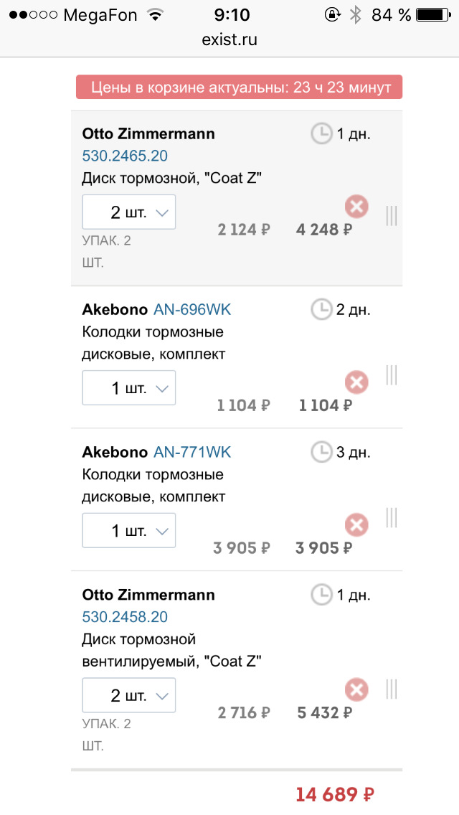The image size is (459, 815).
Task: Remove the Akebono AN-771WK pads from cart
Action: 356,525
